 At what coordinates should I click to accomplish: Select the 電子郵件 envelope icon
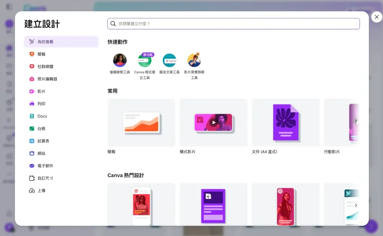click(x=32, y=166)
